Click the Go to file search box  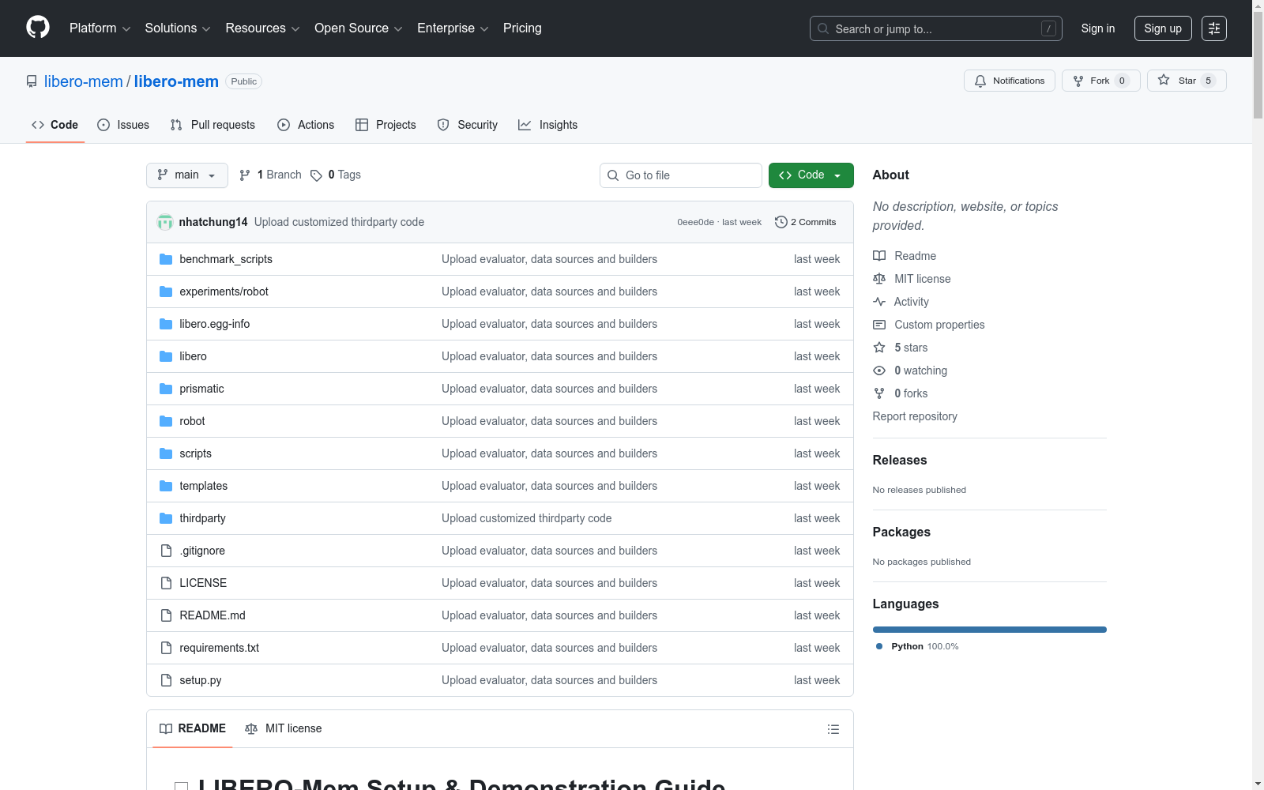pos(681,175)
